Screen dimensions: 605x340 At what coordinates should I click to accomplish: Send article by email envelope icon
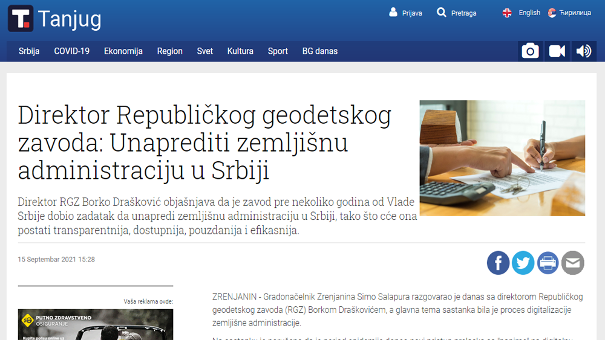572,263
